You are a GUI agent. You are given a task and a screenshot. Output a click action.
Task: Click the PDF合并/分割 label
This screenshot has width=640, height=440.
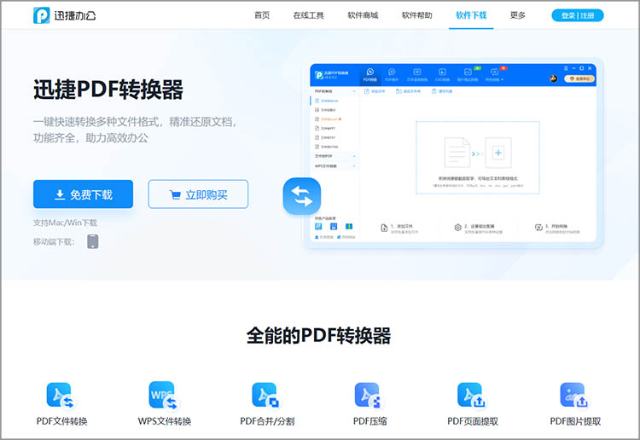click(267, 421)
